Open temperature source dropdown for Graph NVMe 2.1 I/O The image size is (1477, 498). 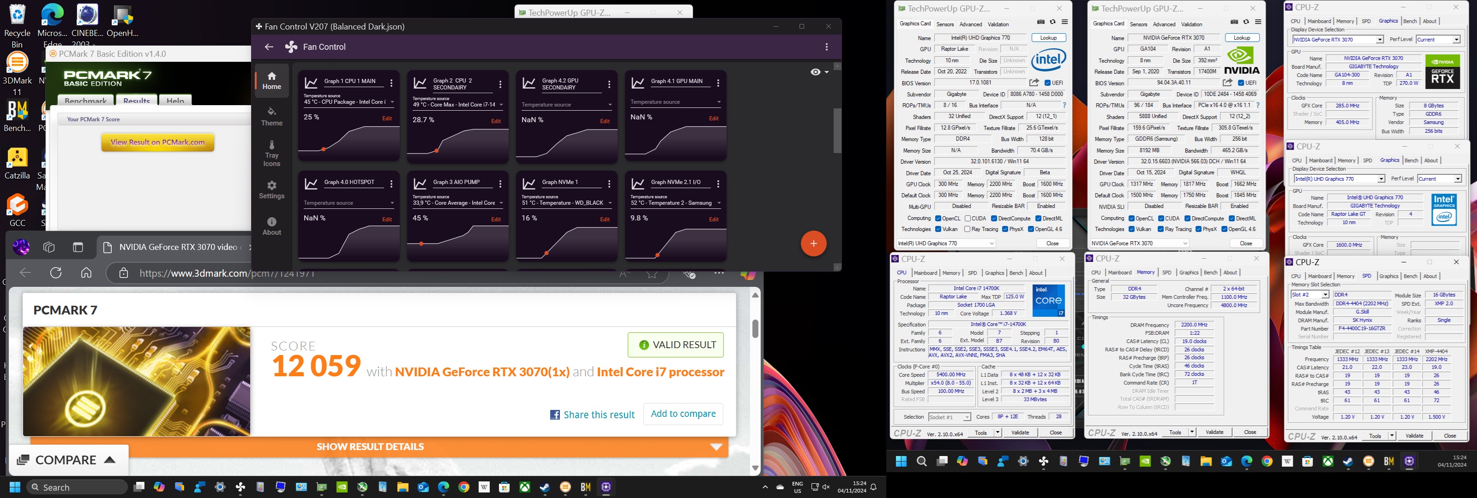click(676, 202)
